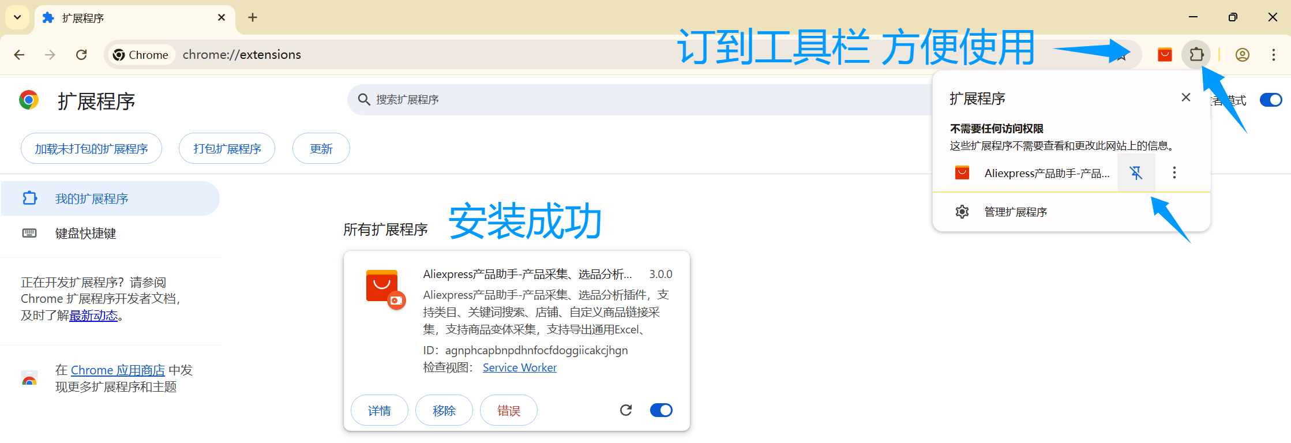1291x443 pixels.
Task: Click 加载未打包的扩展程序 button
Action: coord(91,148)
